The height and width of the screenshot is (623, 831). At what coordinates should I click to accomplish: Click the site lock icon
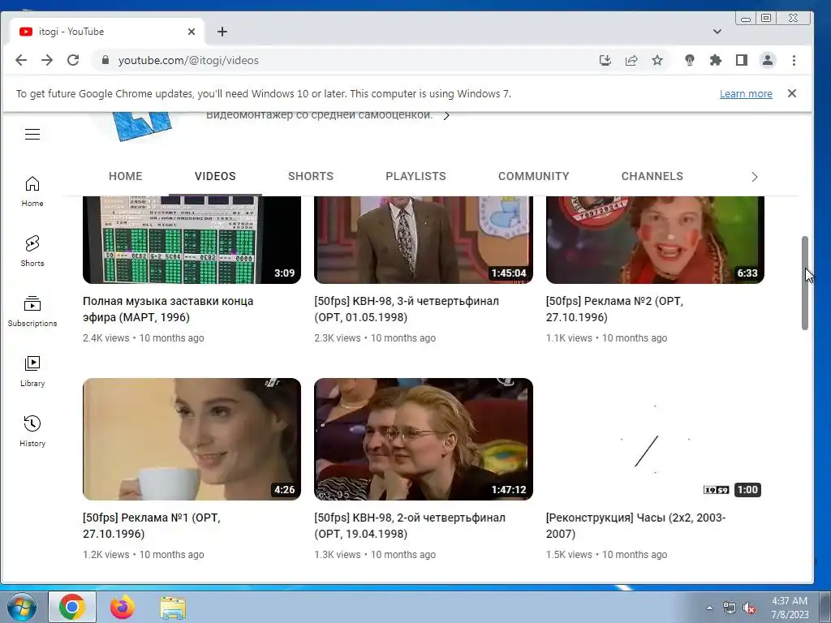105,60
